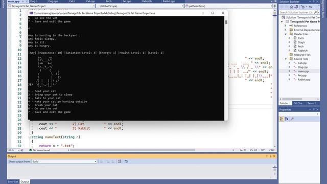Screen dimensions: 327x184
Task: Select Rabbit.h in Solution Explorer
Action: click(302, 51)
